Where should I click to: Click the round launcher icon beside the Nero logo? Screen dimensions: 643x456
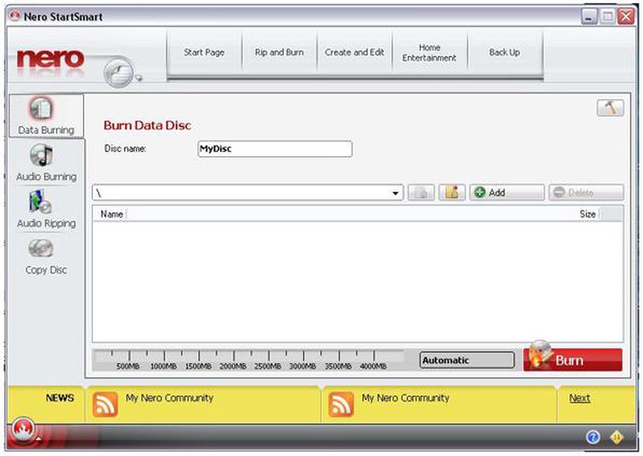119,72
